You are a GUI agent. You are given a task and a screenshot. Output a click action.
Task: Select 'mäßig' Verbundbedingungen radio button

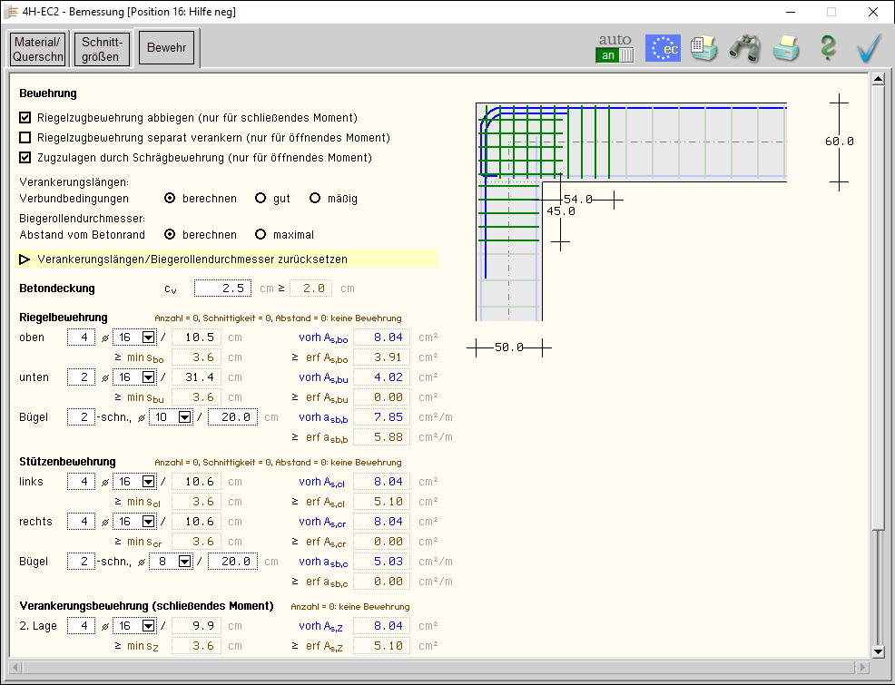click(x=315, y=198)
